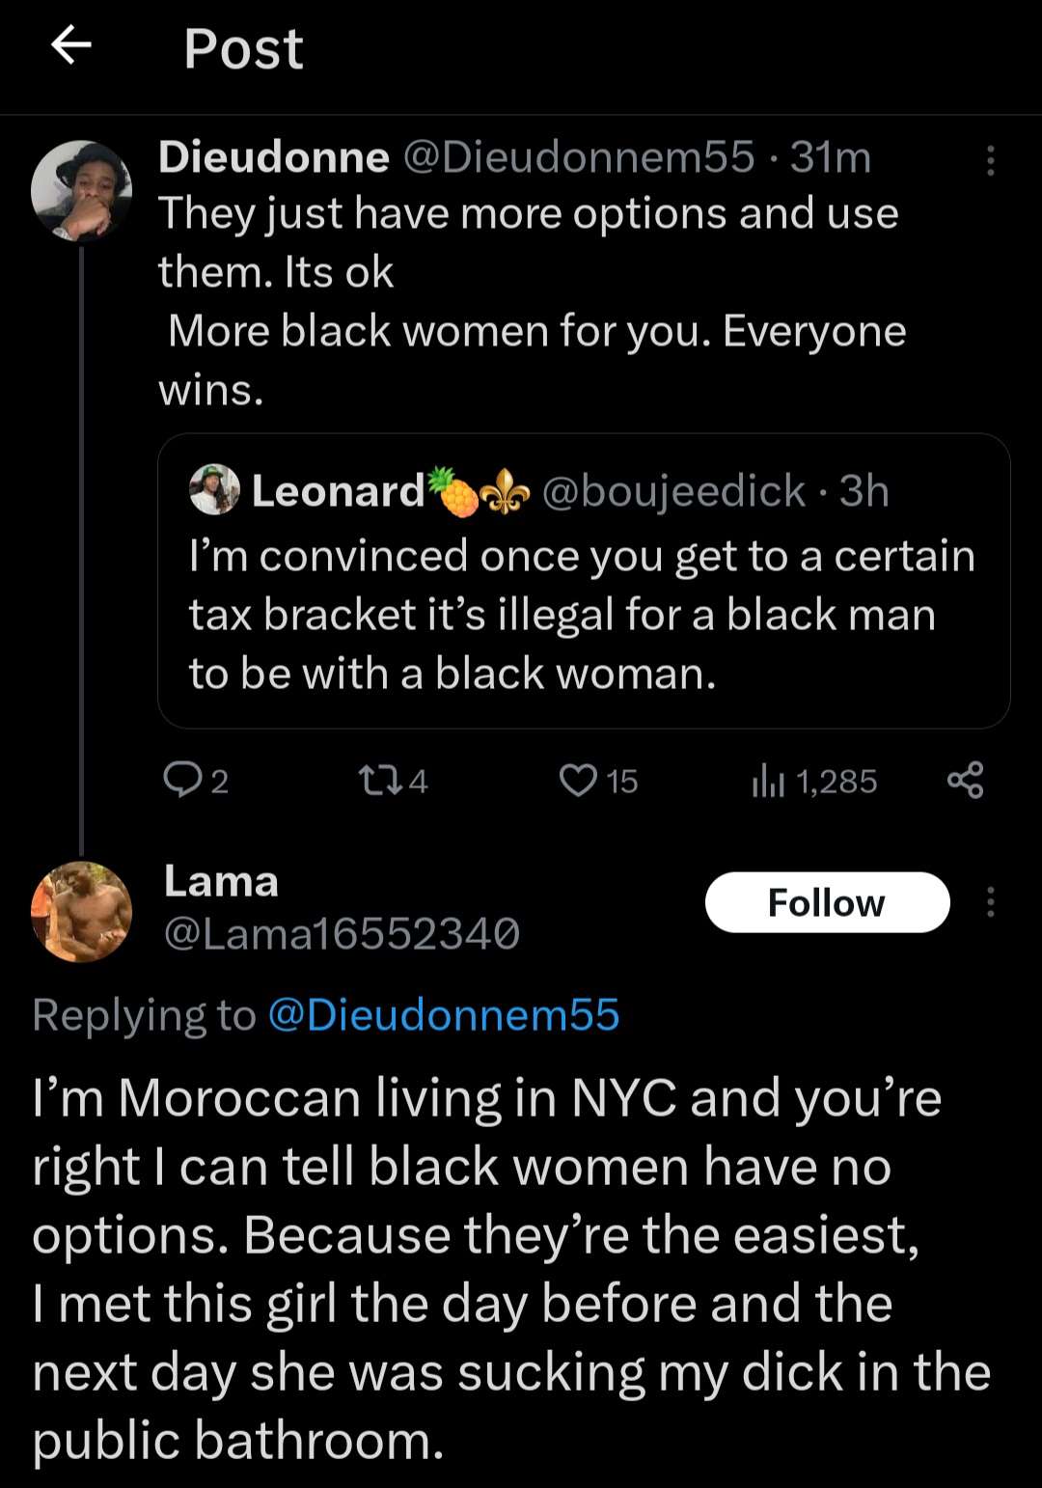Go back using the arrow icon
1042x1488 pixels.
click(71, 45)
